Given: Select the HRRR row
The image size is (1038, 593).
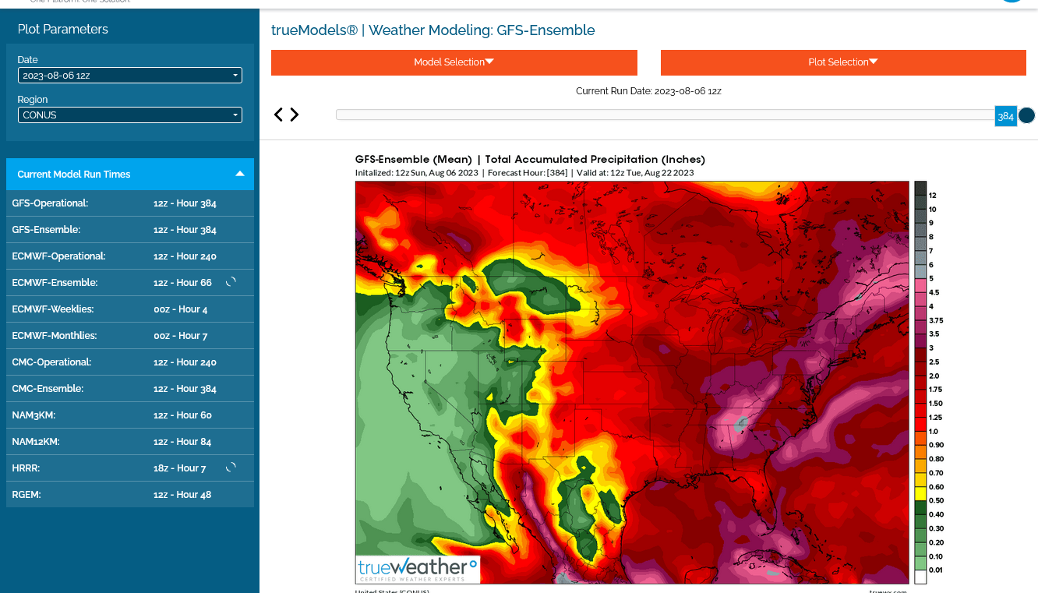Looking at the screenshot, I should (x=130, y=468).
